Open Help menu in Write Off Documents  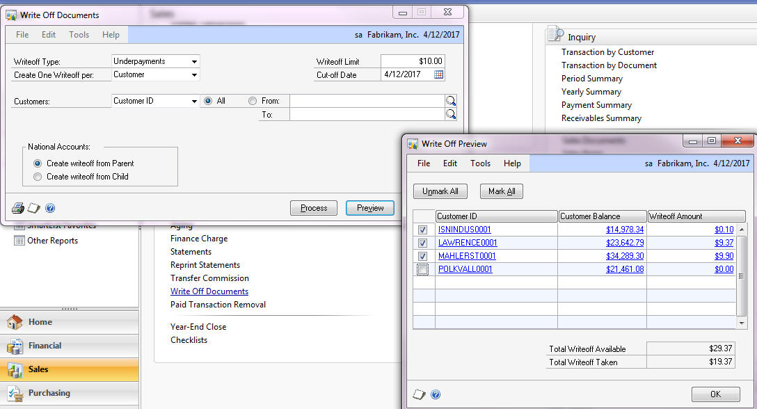[111, 35]
